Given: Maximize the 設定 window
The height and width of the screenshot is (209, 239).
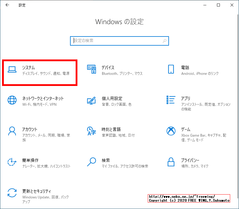Looking at the screenshot, I should [218, 5].
